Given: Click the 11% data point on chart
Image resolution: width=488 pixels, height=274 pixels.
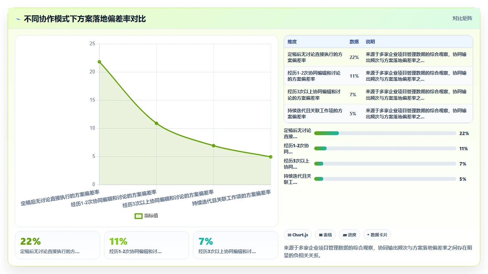Looking at the screenshot, I should [156, 123].
